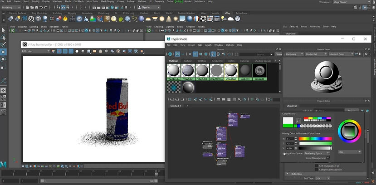Click the value slider in color picker
Image resolution: width=376 pixels, height=185 pixels.
click(x=315, y=148)
